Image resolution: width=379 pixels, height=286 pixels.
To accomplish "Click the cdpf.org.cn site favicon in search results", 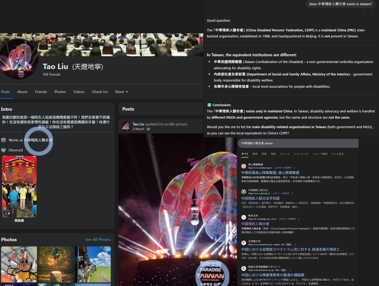I will point(244,192).
